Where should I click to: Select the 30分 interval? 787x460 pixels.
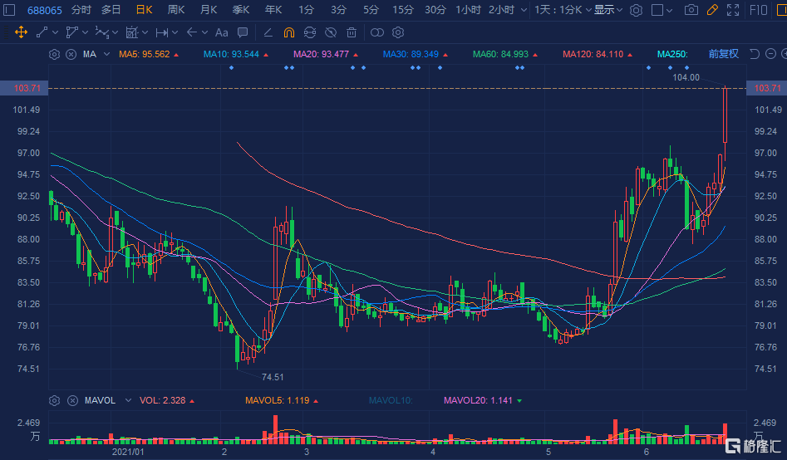tap(435, 10)
